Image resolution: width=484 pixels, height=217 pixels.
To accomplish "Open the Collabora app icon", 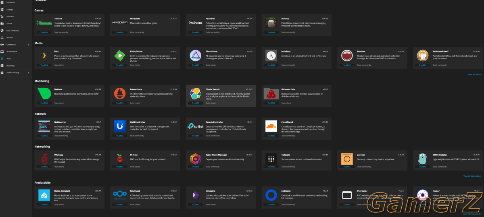I will point(196,195).
